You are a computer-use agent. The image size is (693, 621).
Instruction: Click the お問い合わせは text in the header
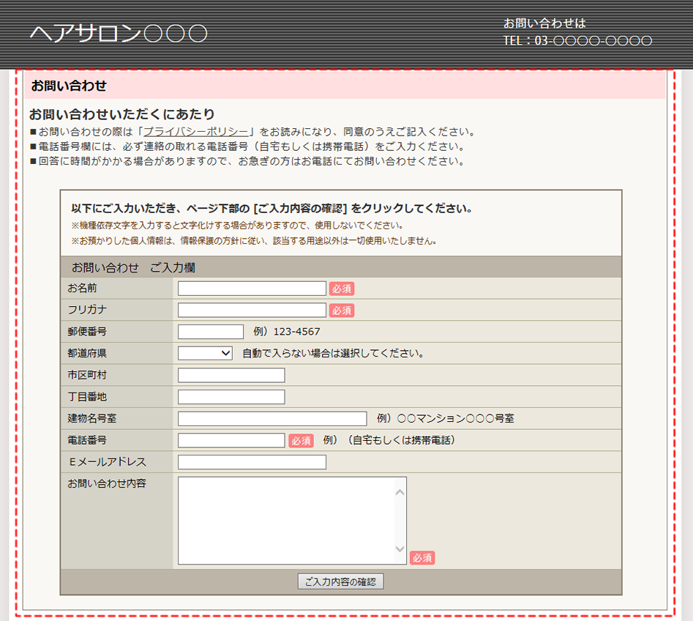(544, 23)
